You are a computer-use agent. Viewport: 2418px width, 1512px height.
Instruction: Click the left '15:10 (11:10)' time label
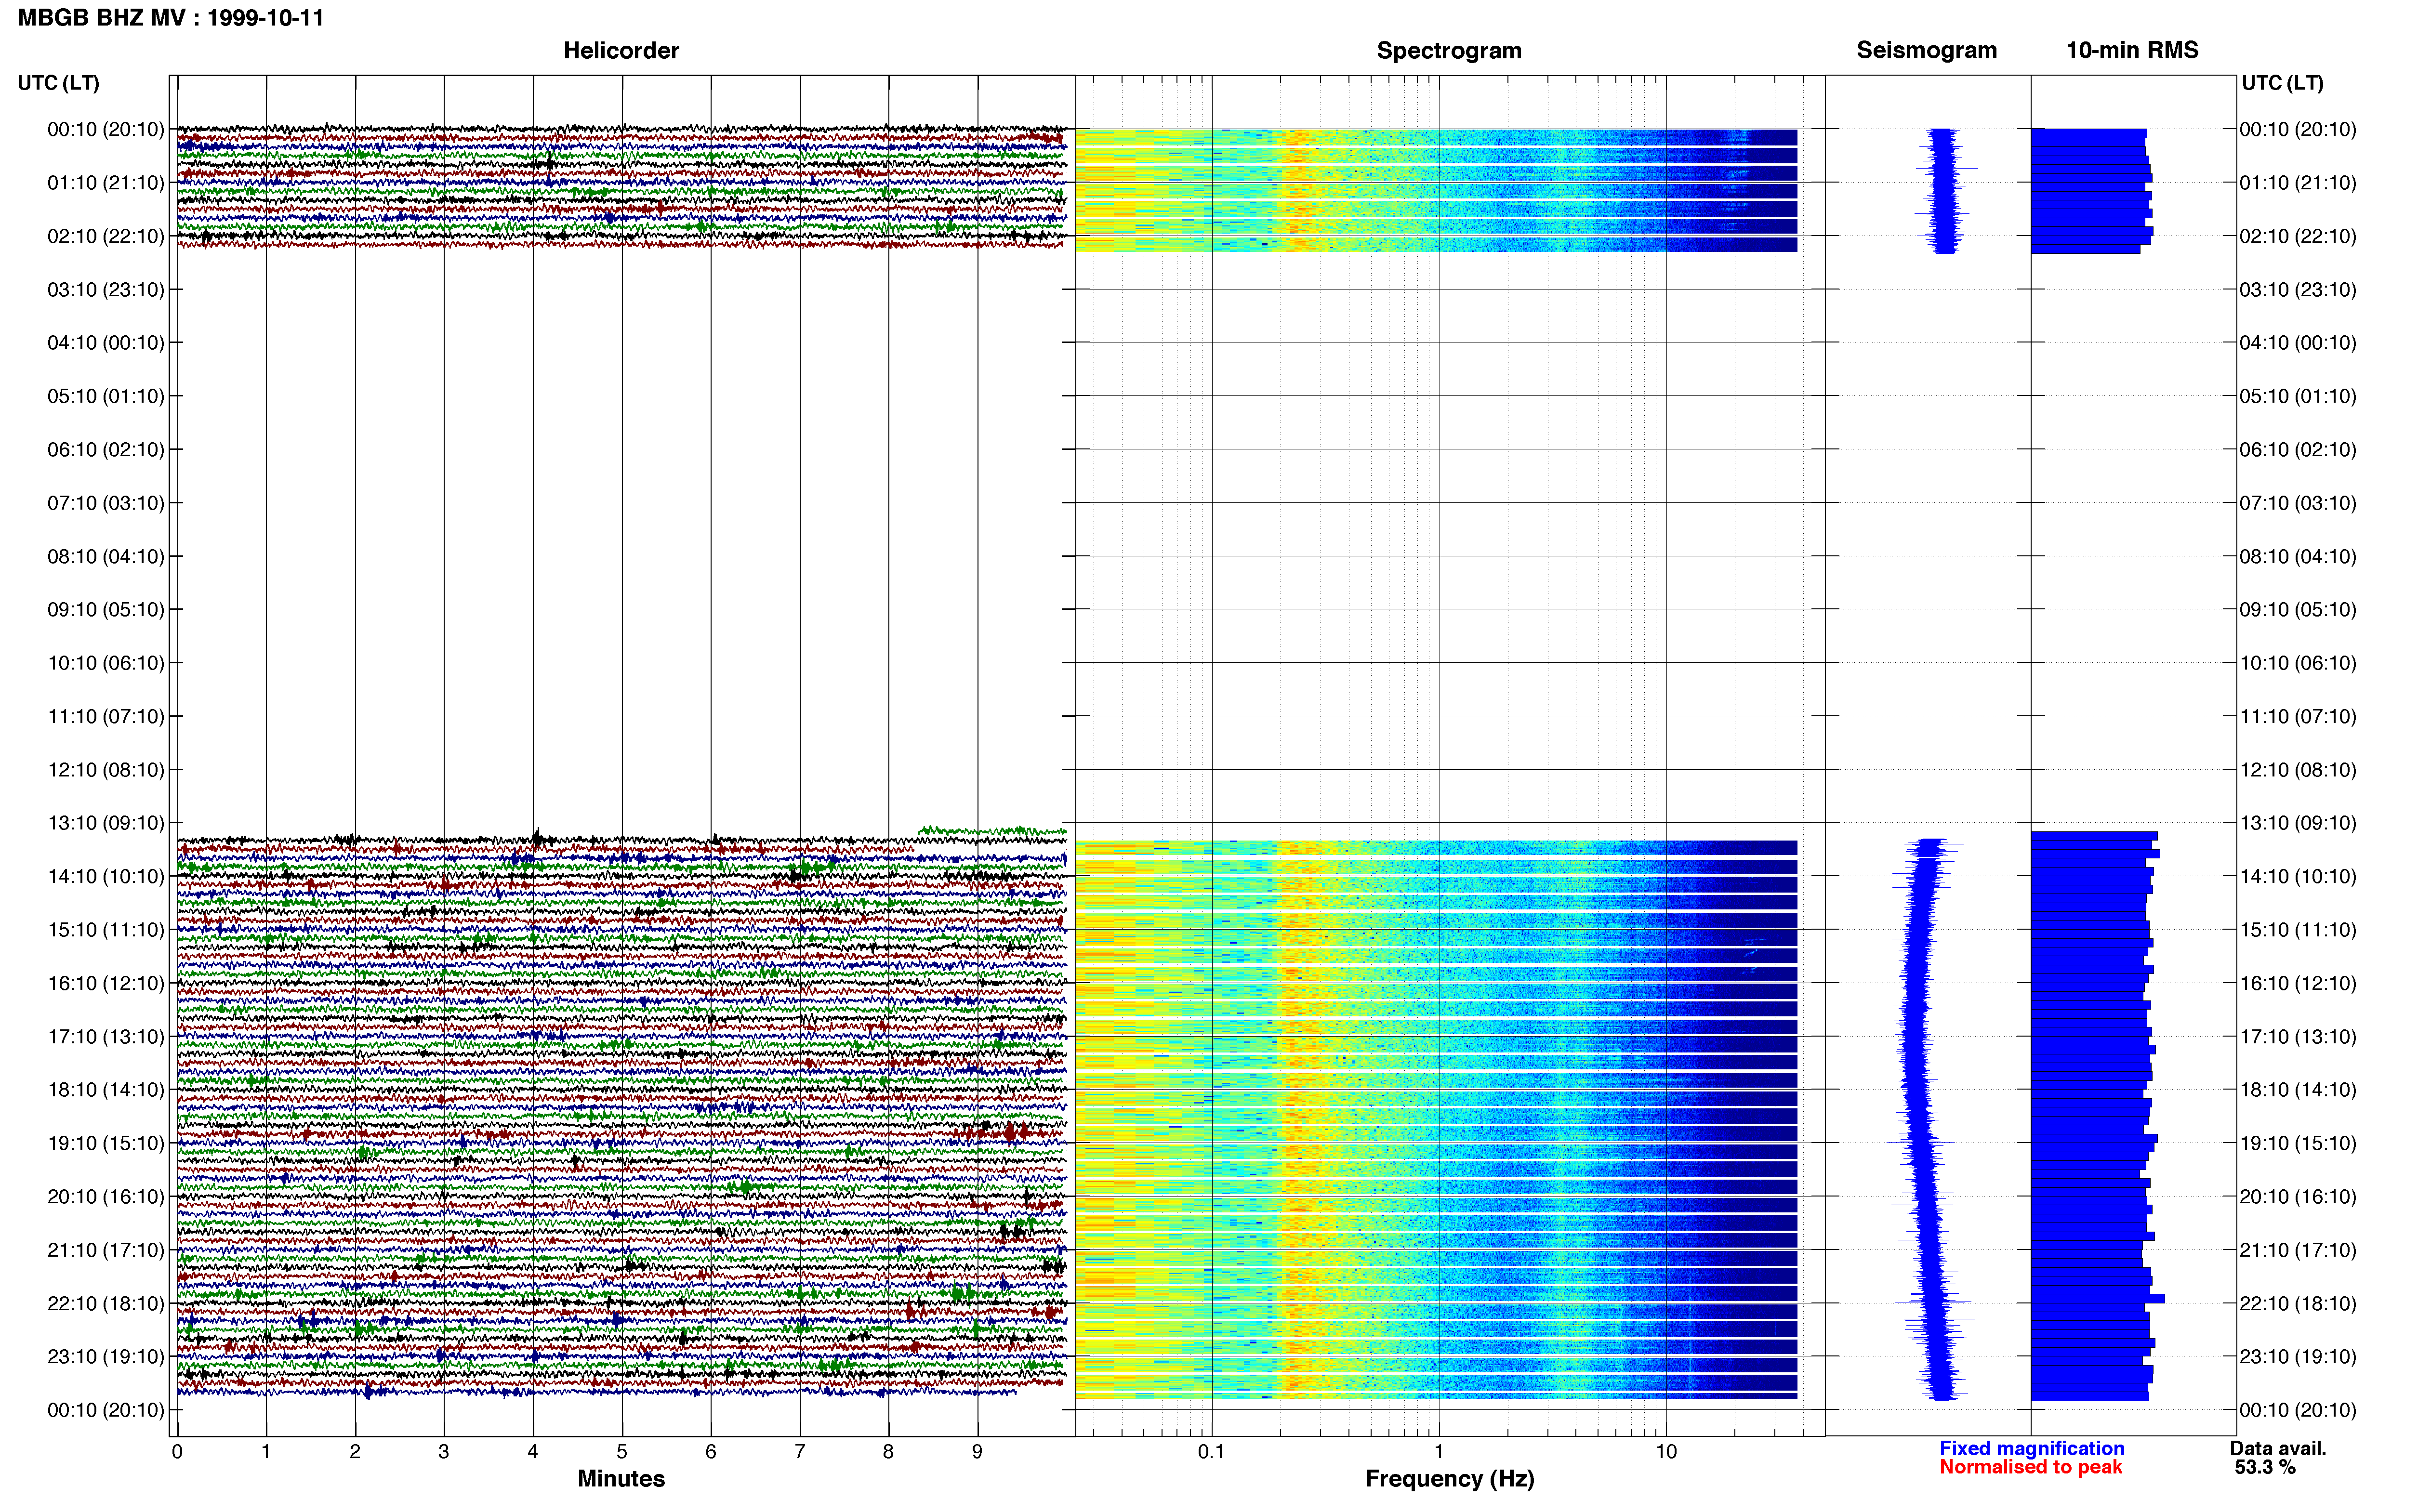[x=106, y=930]
